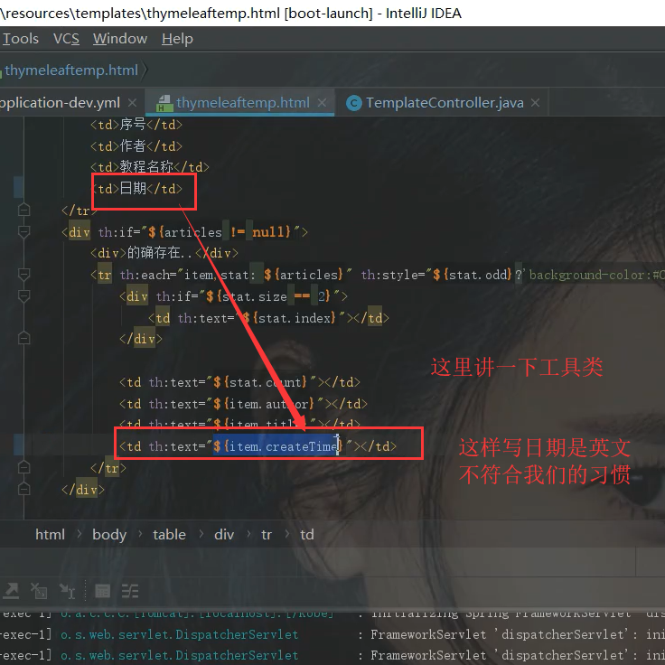665x665 pixels.
Task: Click the Trace Current Stream Chain icon
Action: pyautogui.click(x=130, y=591)
